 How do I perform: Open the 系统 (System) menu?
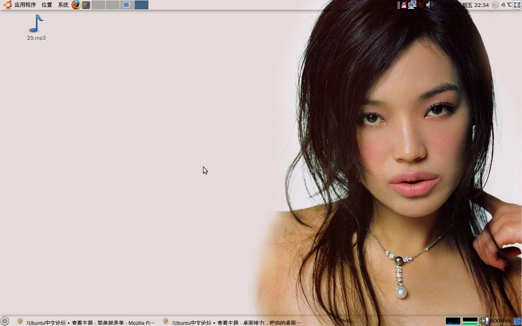pos(63,5)
